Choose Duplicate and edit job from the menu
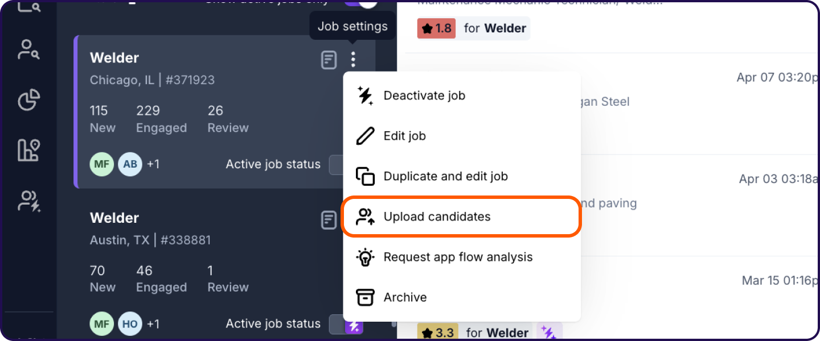820x341 pixels. coord(446,176)
